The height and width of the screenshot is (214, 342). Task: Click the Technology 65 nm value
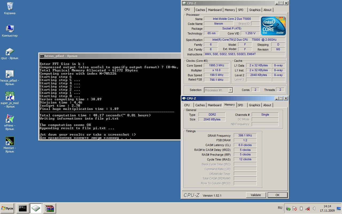tap(211, 33)
